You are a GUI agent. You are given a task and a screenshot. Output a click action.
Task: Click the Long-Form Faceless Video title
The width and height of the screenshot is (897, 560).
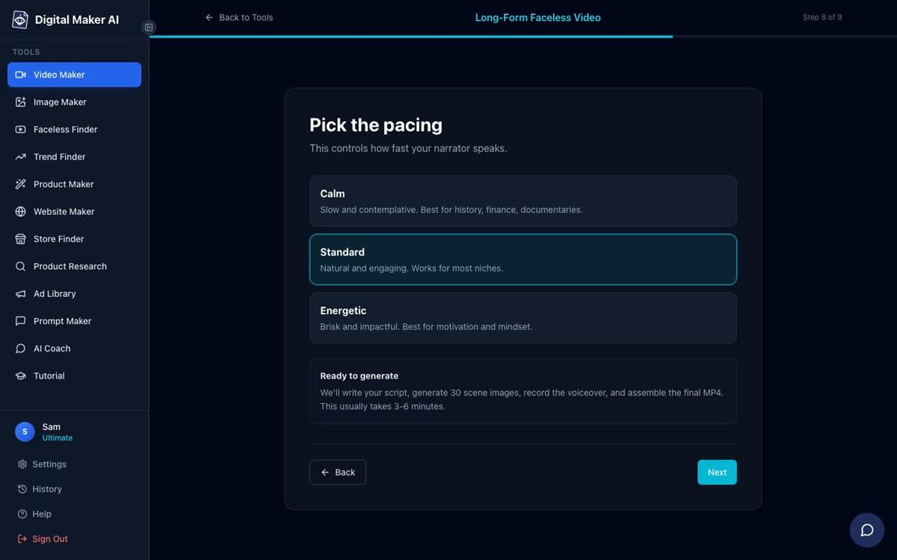pos(538,17)
